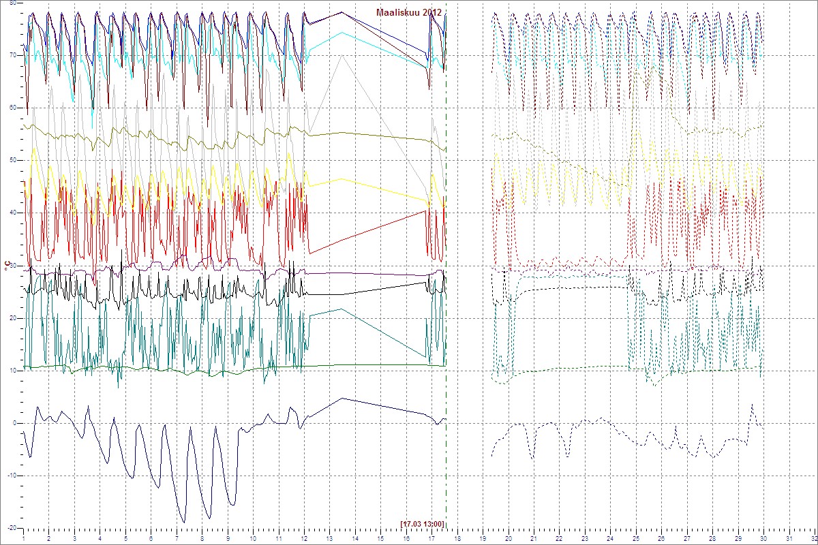Pick day 14 on the date axis
Image resolution: width=818 pixels, height=545 pixels.
[355, 538]
